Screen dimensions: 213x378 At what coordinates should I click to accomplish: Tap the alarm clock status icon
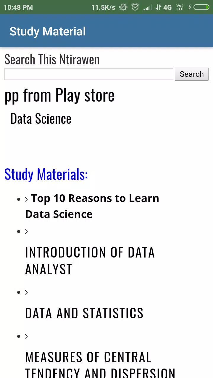[135, 7]
